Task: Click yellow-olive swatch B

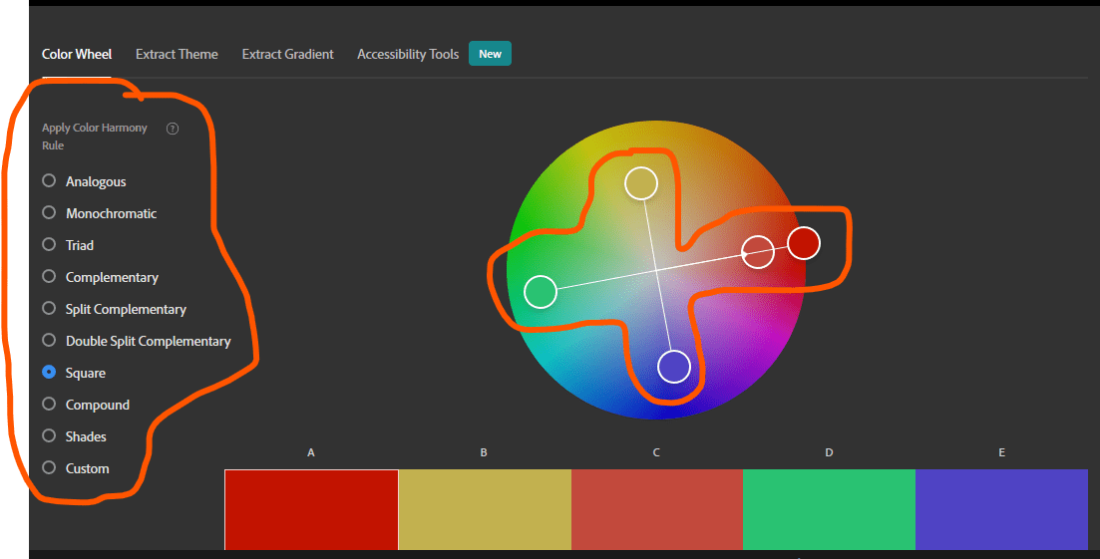Action: (x=485, y=509)
